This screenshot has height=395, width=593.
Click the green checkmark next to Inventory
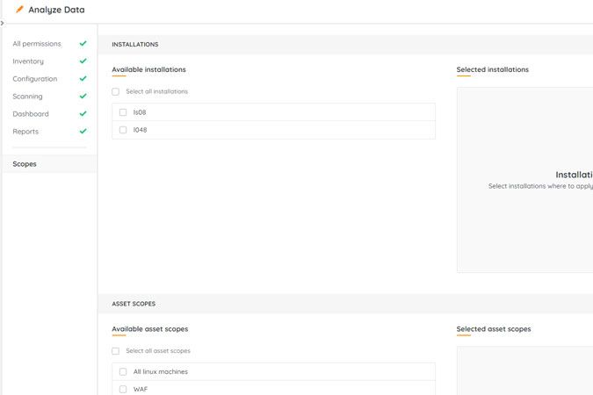tap(83, 61)
